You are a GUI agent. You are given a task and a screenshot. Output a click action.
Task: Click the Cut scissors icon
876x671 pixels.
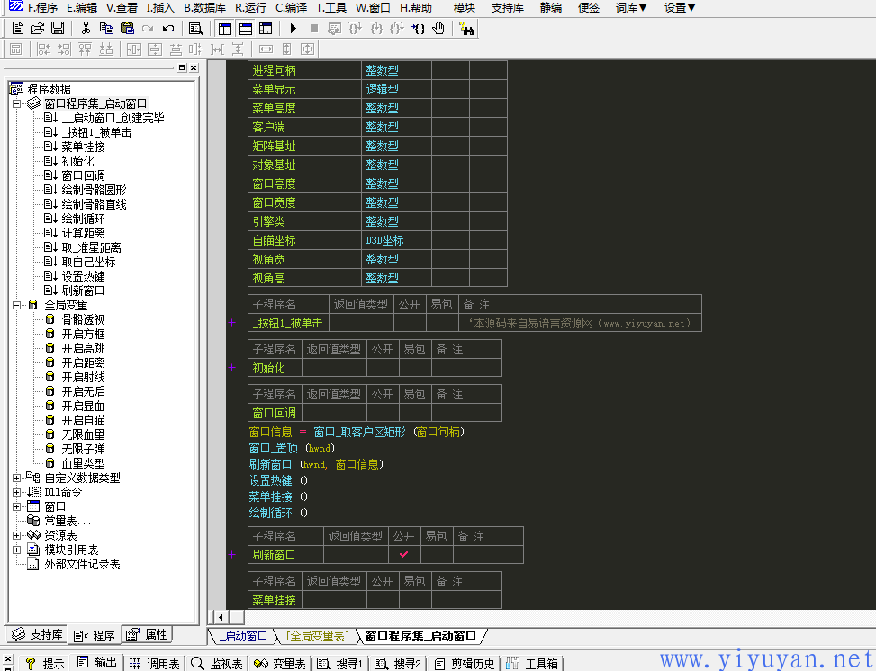[x=86, y=29]
